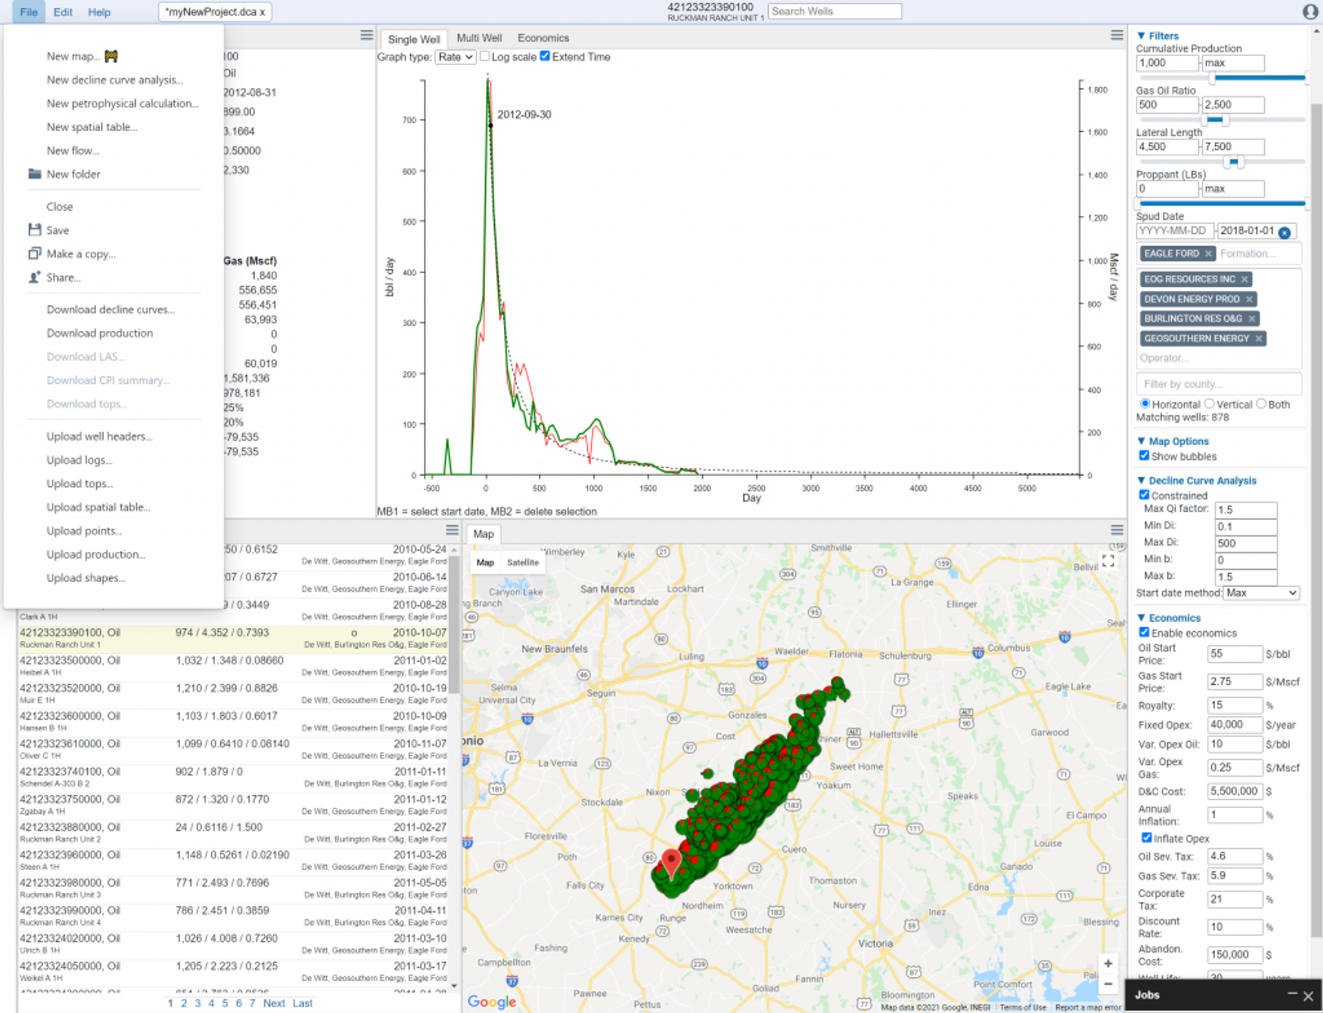Switch to the Multi Well tab

(x=479, y=38)
